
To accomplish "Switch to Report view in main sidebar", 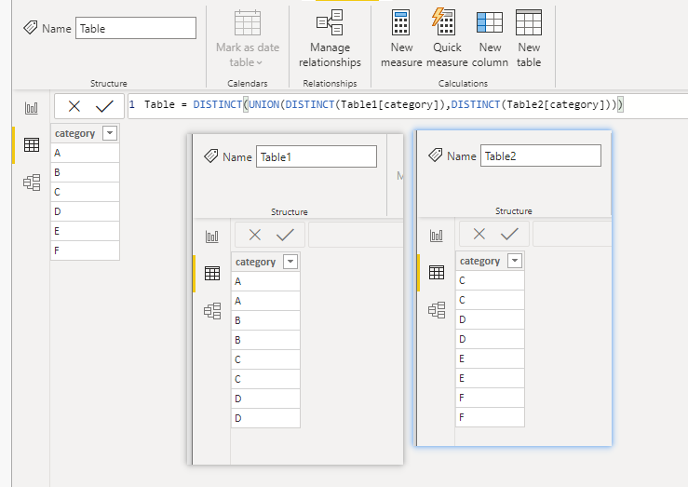I will [32, 107].
